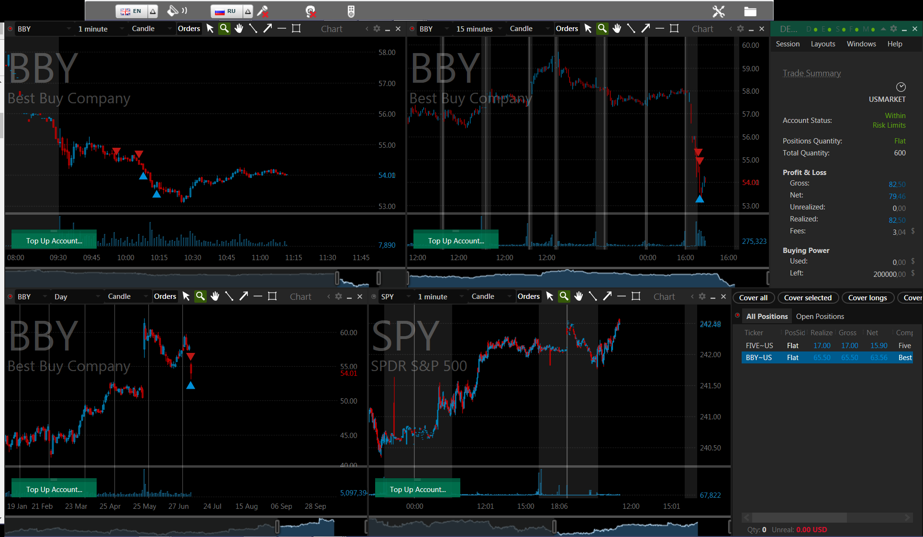Open the Trade Summary link
The image size is (923, 537).
point(812,73)
